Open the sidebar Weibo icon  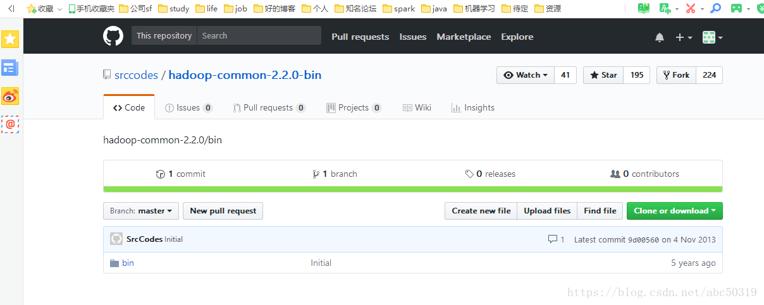click(10, 96)
